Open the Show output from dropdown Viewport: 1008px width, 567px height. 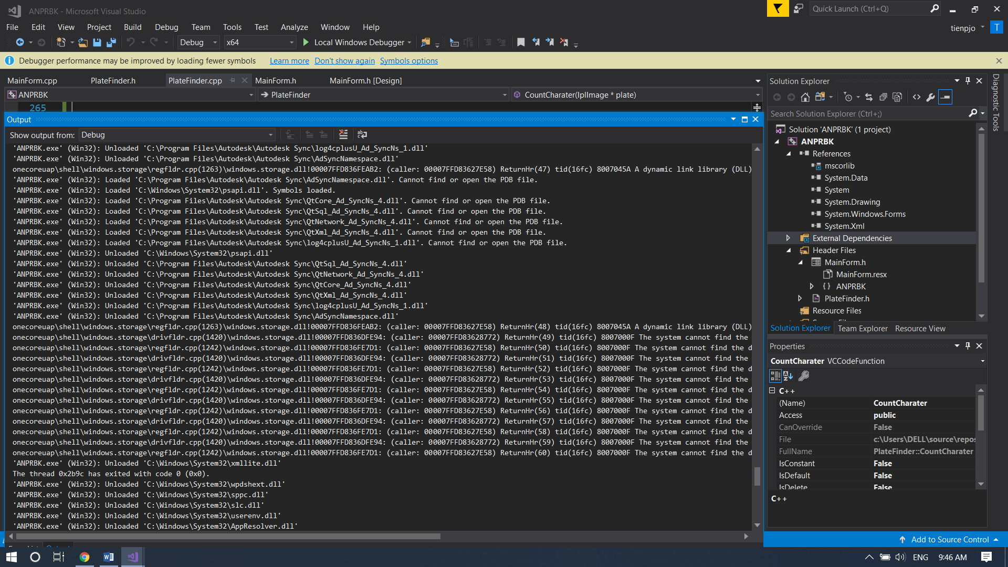tap(177, 135)
